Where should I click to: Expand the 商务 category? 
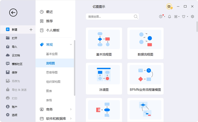tap(71, 109)
